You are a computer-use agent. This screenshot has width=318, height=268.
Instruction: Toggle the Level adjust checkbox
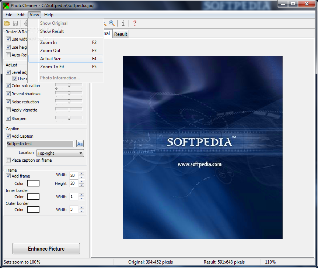[8, 72]
